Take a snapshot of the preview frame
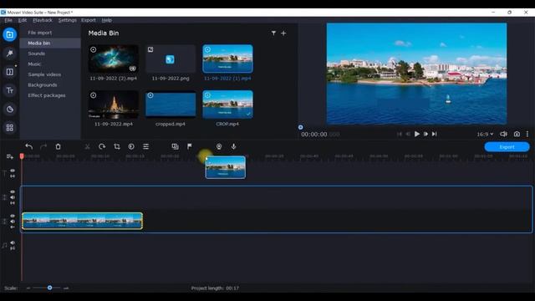The height and width of the screenshot is (301, 535). (517, 134)
